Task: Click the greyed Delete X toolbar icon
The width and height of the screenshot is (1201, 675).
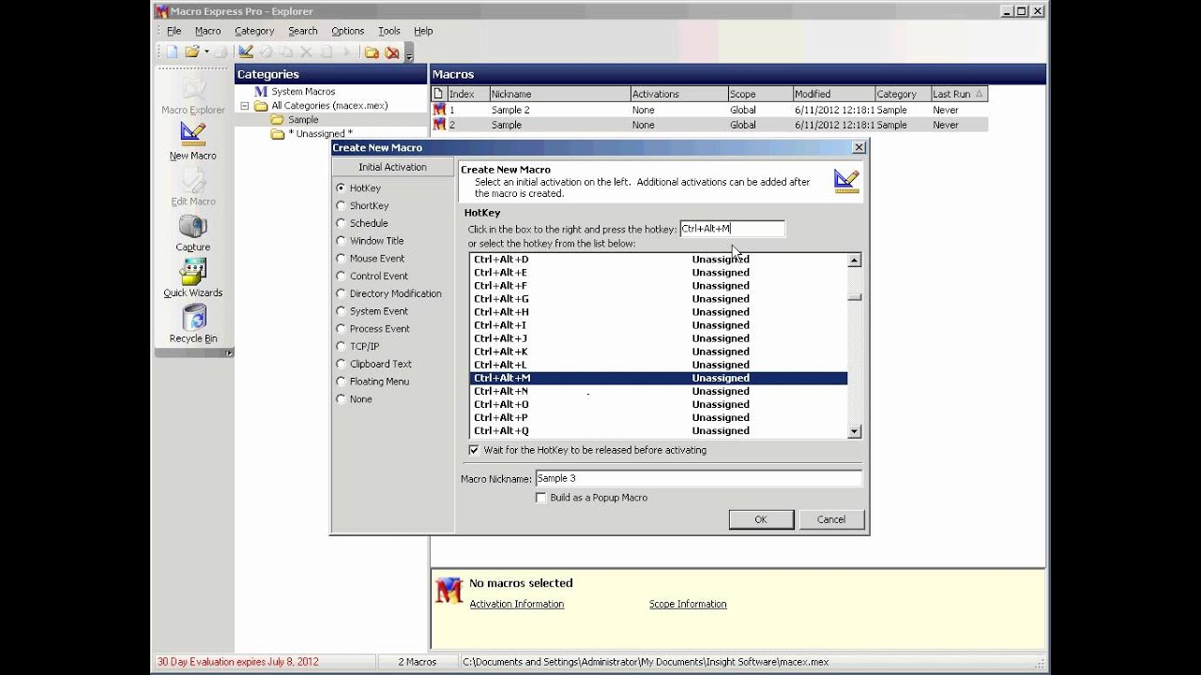Action: click(306, 52)
